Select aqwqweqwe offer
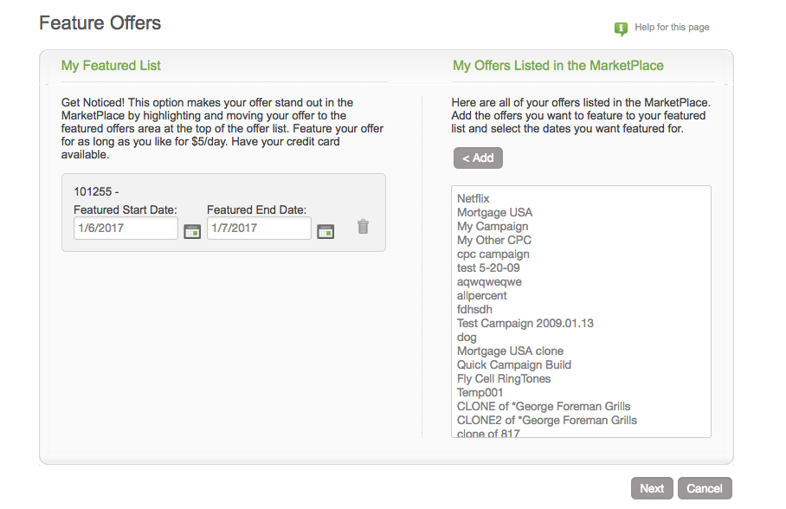786x509 pixels. coord(581,282)
